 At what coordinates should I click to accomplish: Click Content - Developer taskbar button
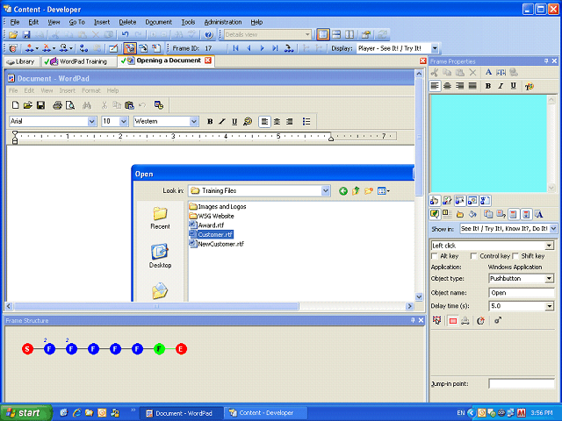pyautogui.click(x=265, y=413)
